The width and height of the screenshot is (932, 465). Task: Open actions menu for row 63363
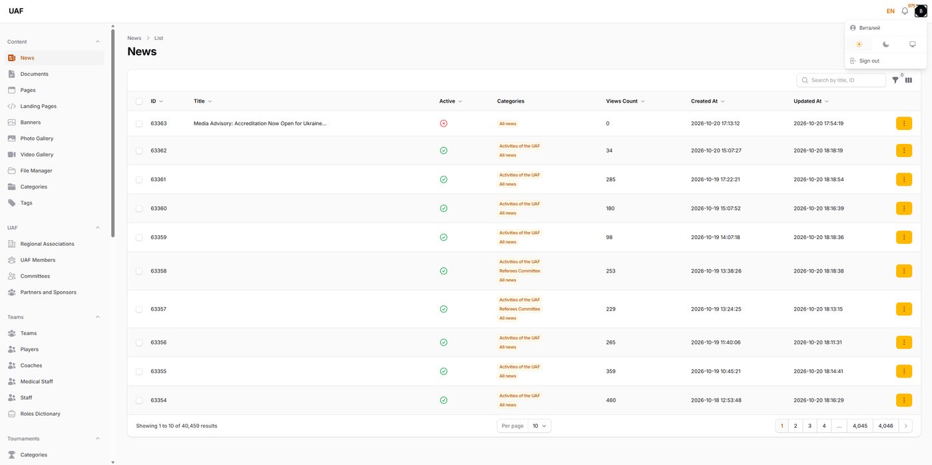coord(904,123)
